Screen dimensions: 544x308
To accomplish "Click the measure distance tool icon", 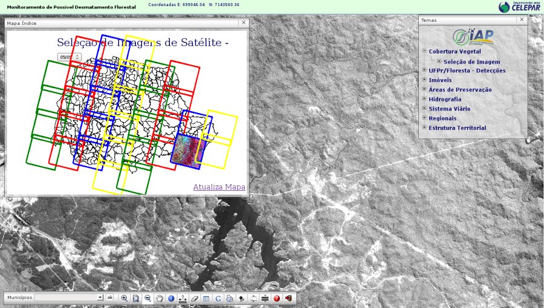I will pyautogui.click(x=183, y=298).
